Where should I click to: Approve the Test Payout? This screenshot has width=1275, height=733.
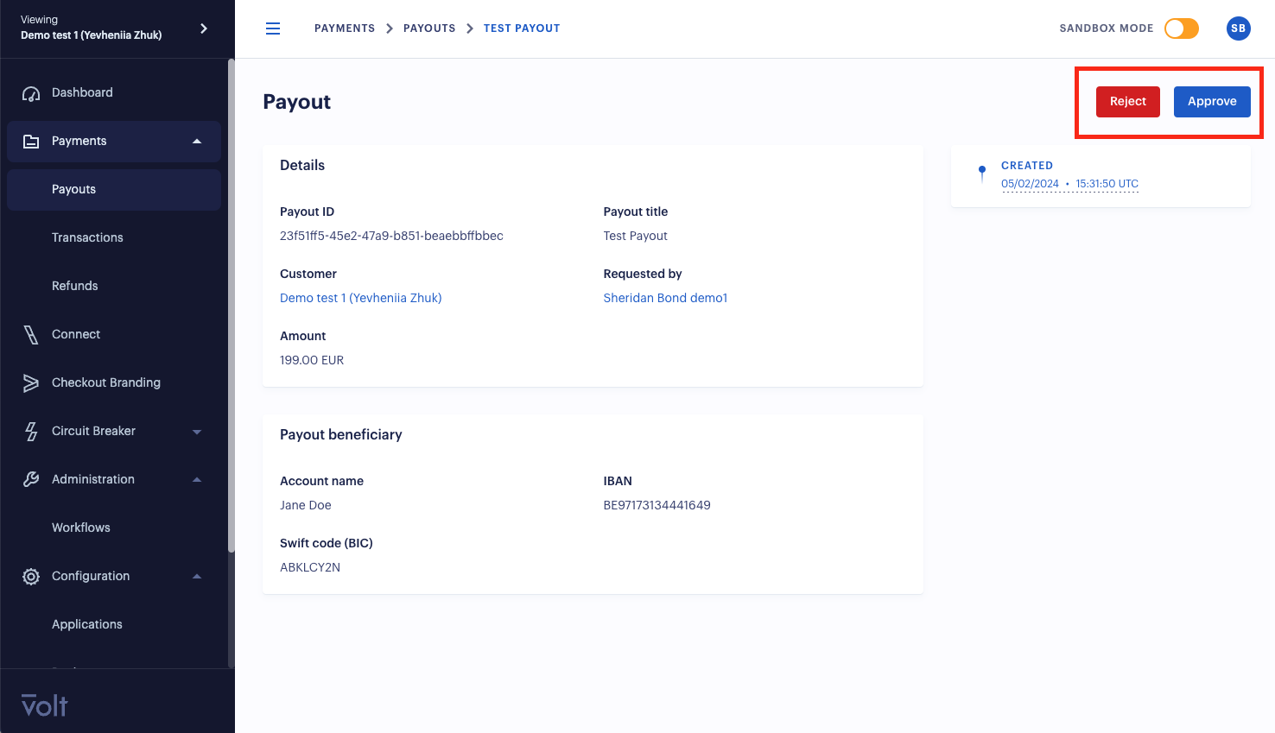[x=1212, y=101]
